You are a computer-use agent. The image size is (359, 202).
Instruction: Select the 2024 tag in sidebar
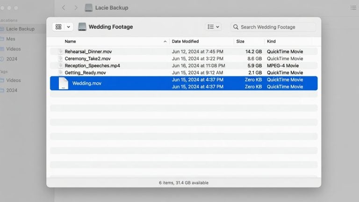click(x=11, y=90)
